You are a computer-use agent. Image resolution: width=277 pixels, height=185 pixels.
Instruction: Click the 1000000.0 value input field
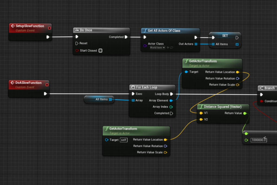(259, 140)
